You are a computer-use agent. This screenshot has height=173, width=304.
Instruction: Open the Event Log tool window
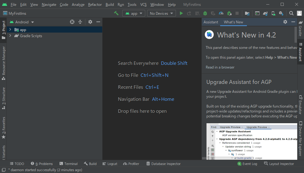[247, 164]
